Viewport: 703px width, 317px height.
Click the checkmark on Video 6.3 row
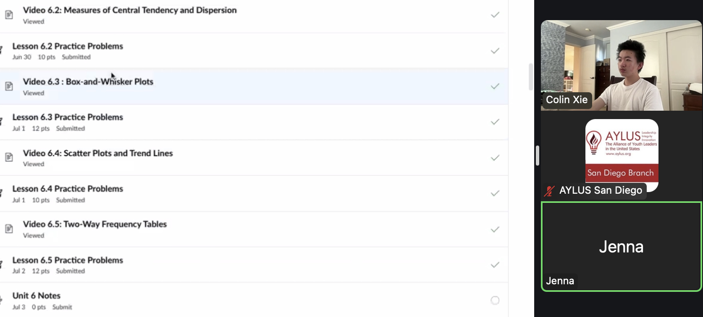pos(495,86)
